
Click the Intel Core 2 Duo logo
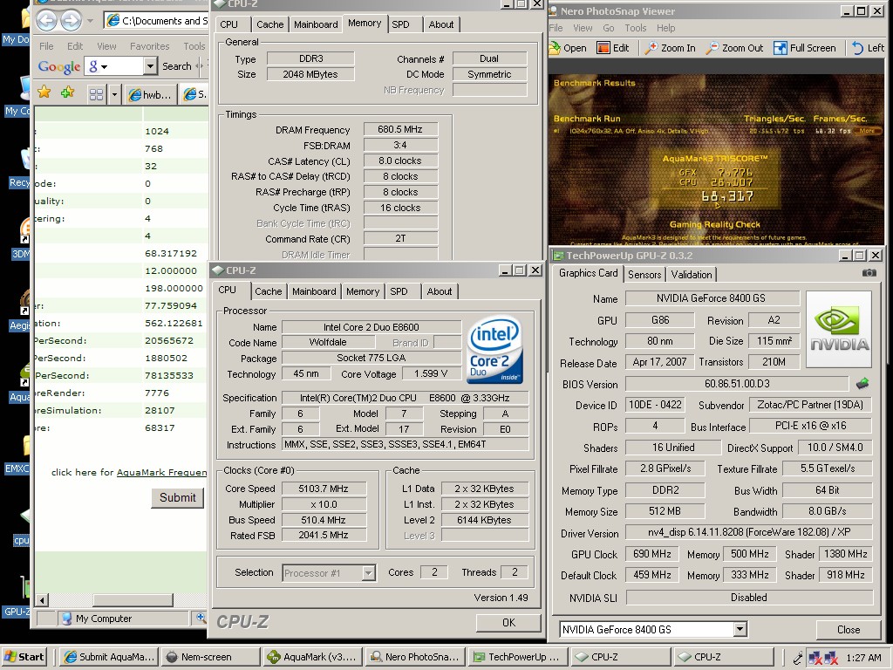point(494,350)
